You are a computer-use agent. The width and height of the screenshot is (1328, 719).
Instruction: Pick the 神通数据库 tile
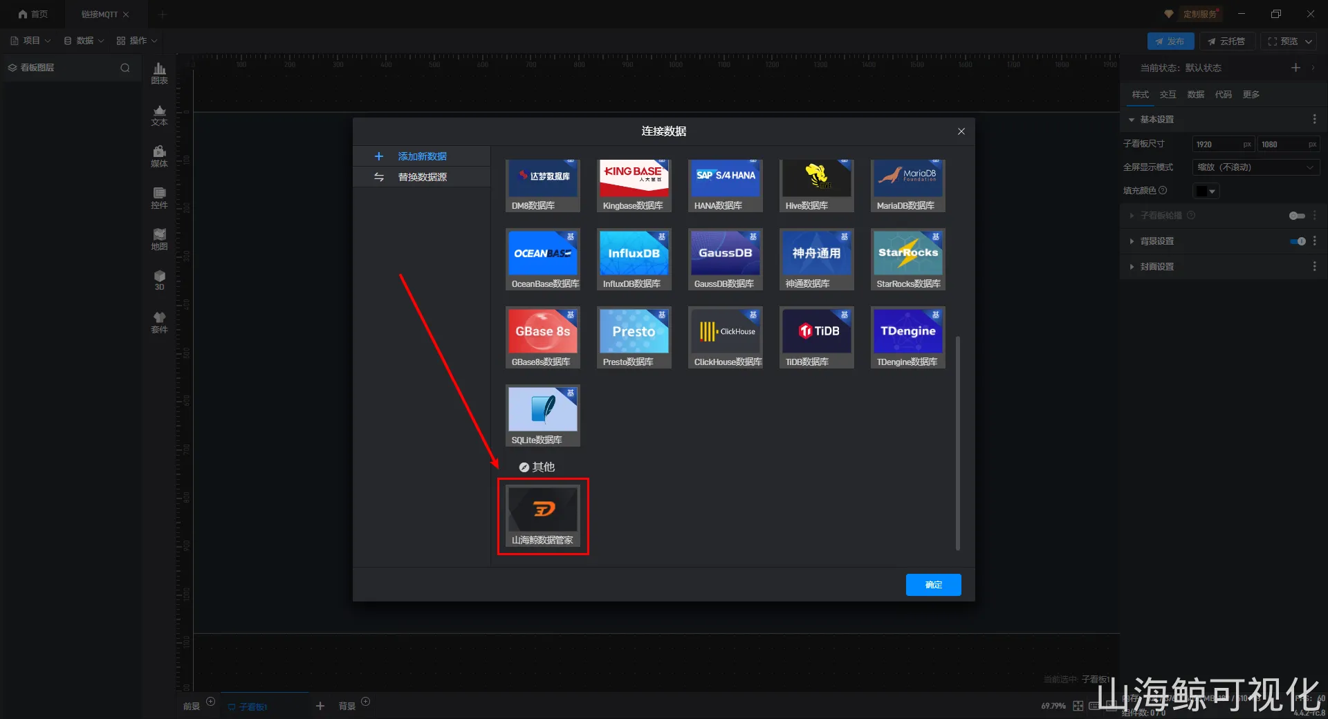tap(817, 259)
